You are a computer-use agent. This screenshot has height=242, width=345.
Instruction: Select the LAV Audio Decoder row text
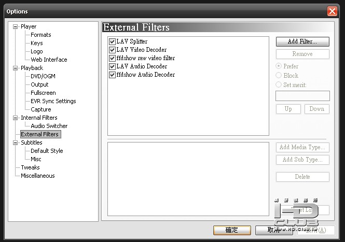coord(142,66)
